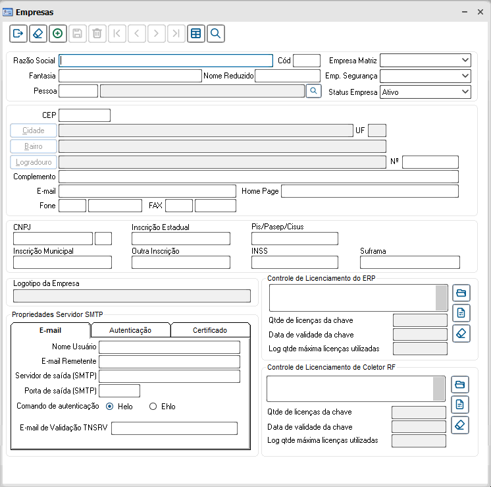Select the Ehlo authentication radio button
491x487 pixels.
pos(153,407)
